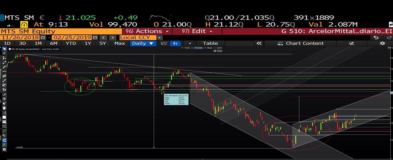
Task: Click the Reset zoom button
Action: (218, 51)
